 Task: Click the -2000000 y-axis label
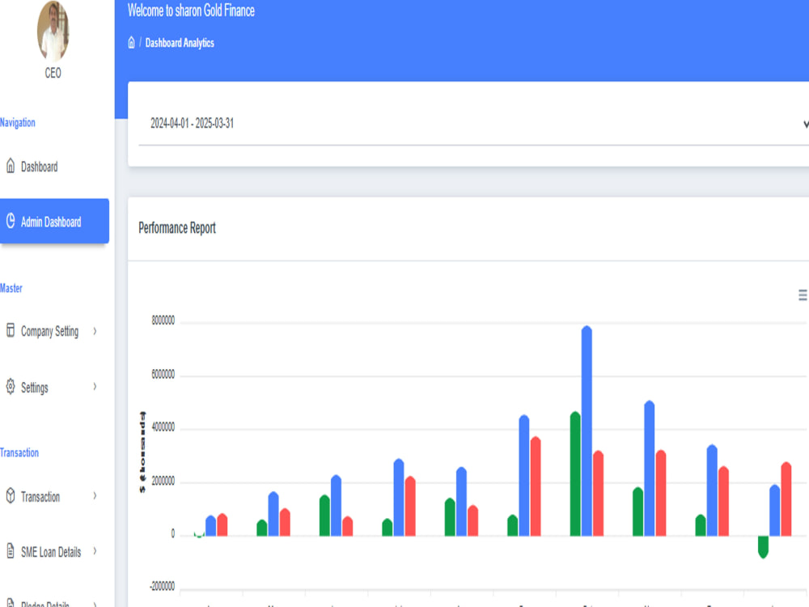[x=162, y=586]
